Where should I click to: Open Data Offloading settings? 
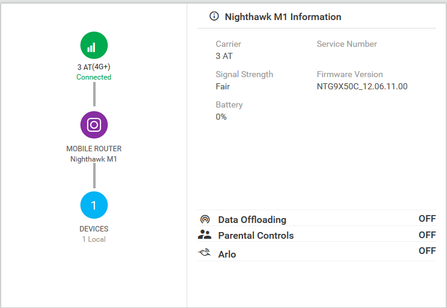click(x=317, y=219)
